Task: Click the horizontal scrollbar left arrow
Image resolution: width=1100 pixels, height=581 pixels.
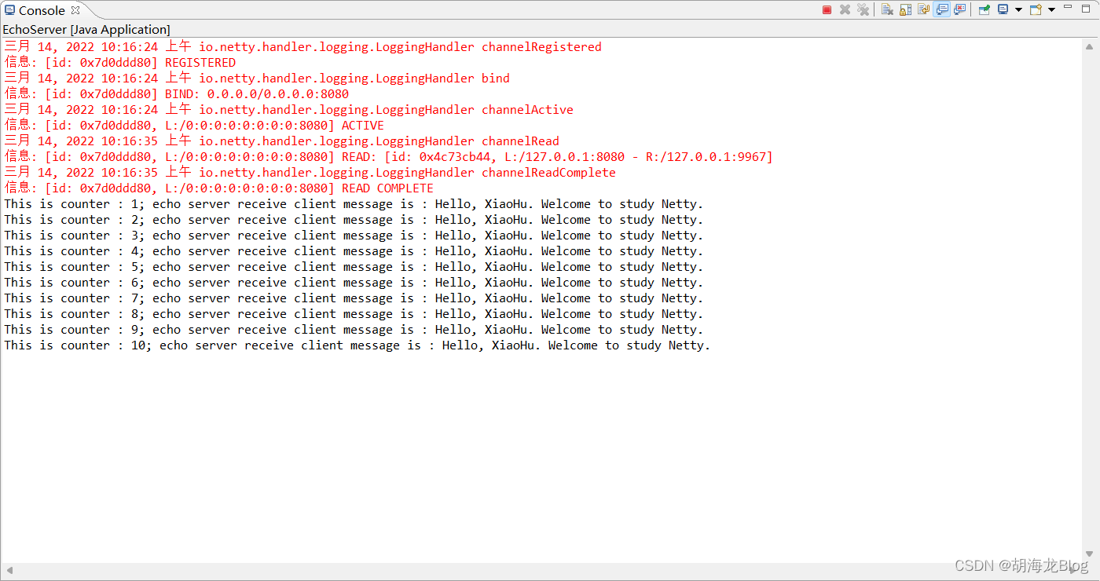Action: click(9, 570)
